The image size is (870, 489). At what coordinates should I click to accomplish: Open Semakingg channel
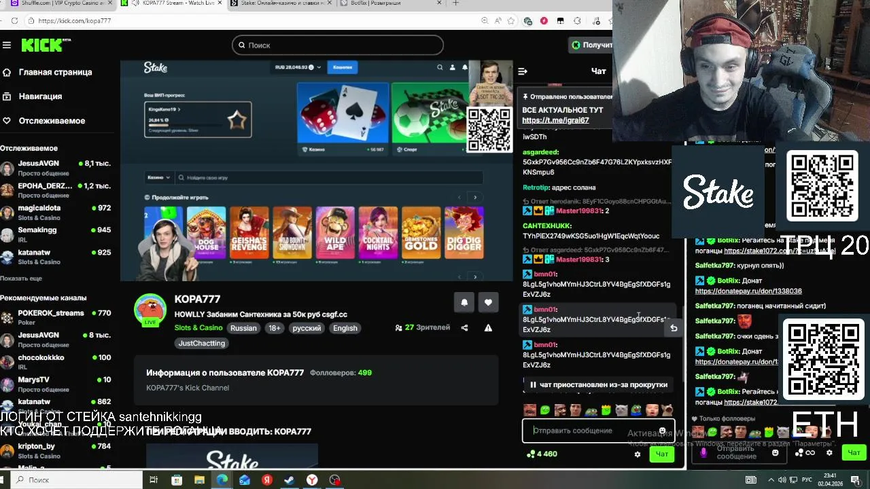[x=57, y=234]
